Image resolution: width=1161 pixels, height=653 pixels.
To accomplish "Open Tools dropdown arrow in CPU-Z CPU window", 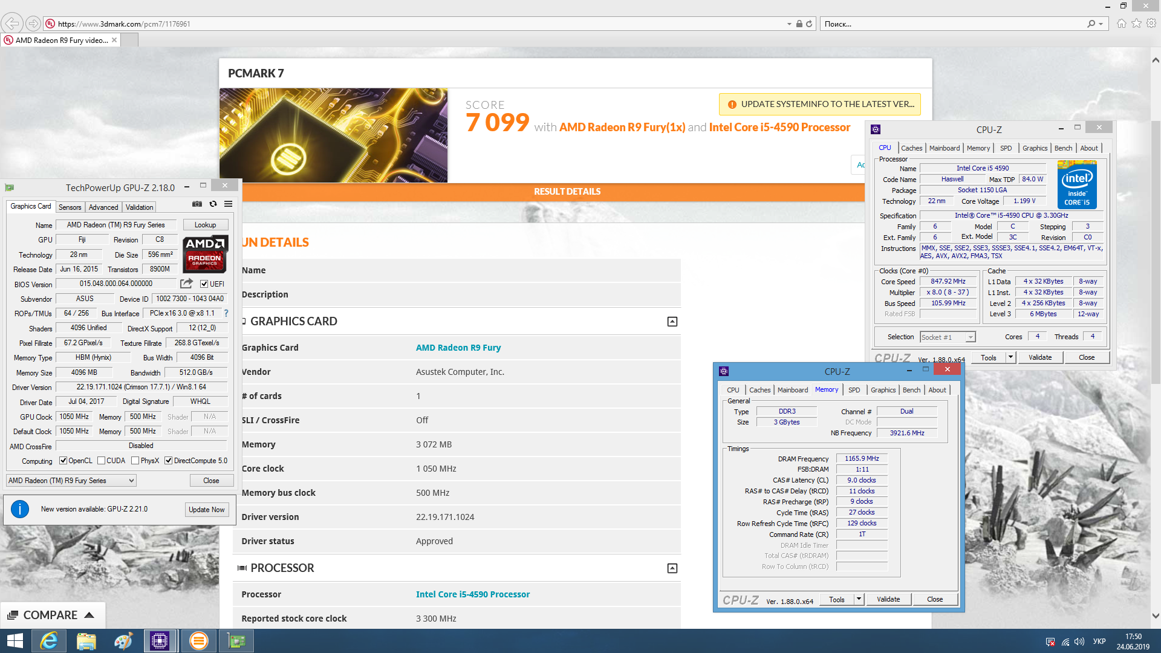I will [x=1010, y=357].
